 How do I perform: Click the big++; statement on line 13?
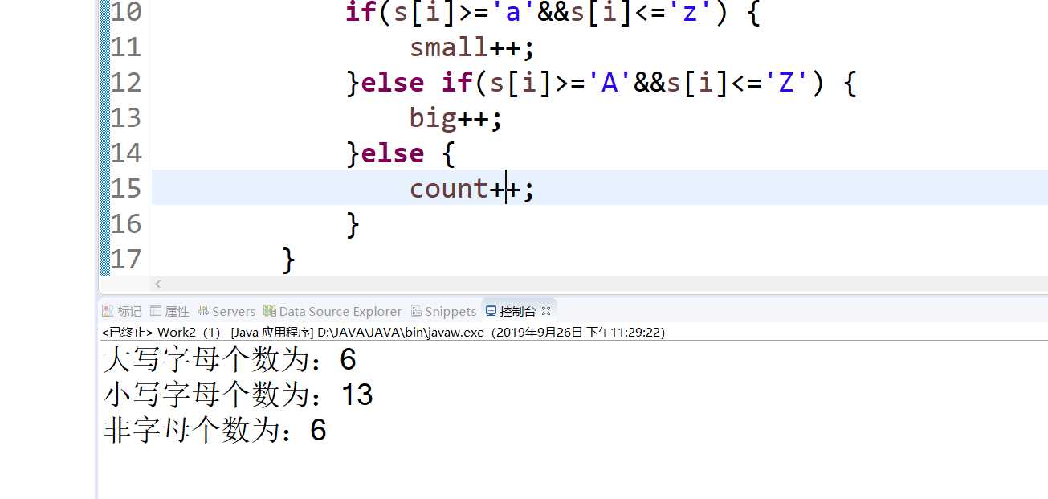click(455, 118)
